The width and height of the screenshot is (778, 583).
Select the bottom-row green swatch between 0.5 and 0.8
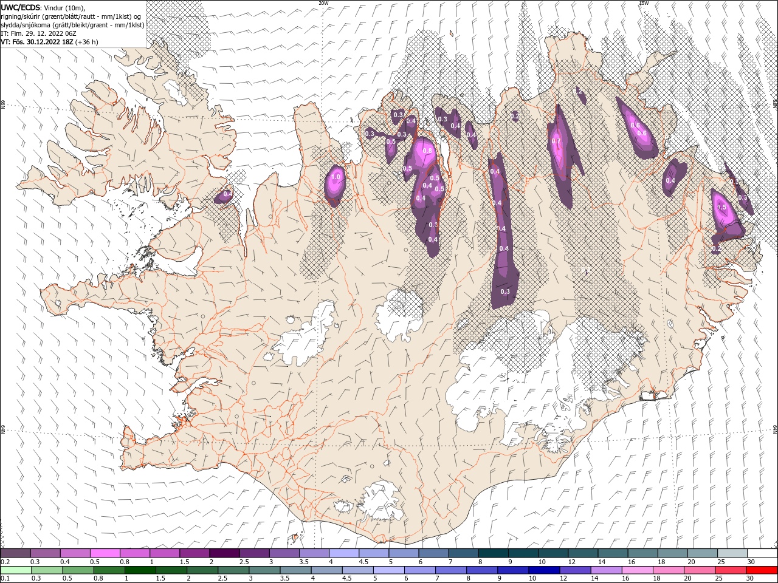coord(78,570)
